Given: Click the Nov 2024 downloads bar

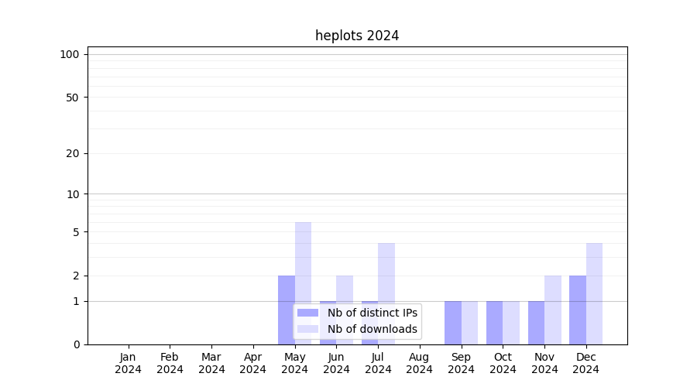Looking at the screenshot, I should pos(553,310).
